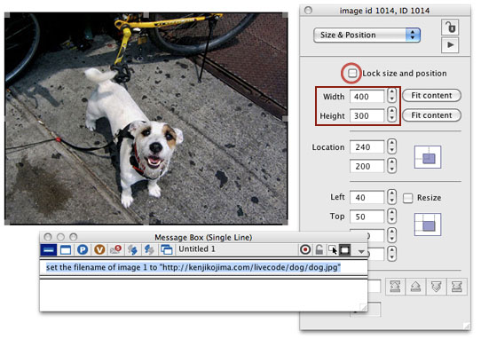This screenshot has height=339, width=481.
Task: Click the Height field showing 300
Action: pos(367,115)
